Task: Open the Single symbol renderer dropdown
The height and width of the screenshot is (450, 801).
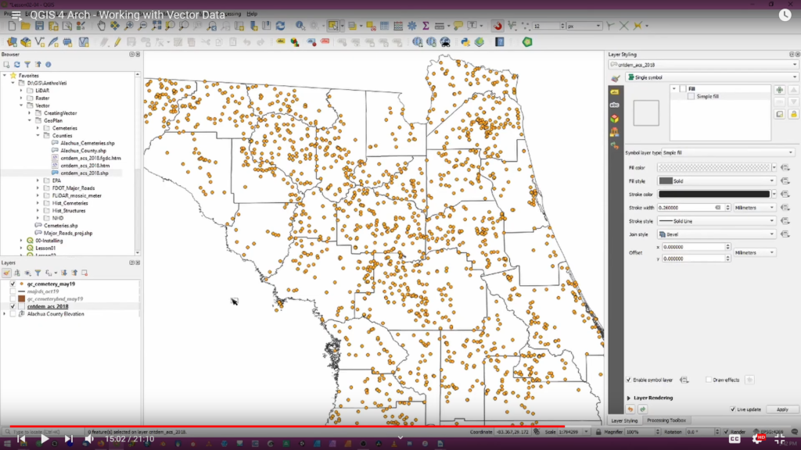Action: pyautogui.click(x=712, y=77)
